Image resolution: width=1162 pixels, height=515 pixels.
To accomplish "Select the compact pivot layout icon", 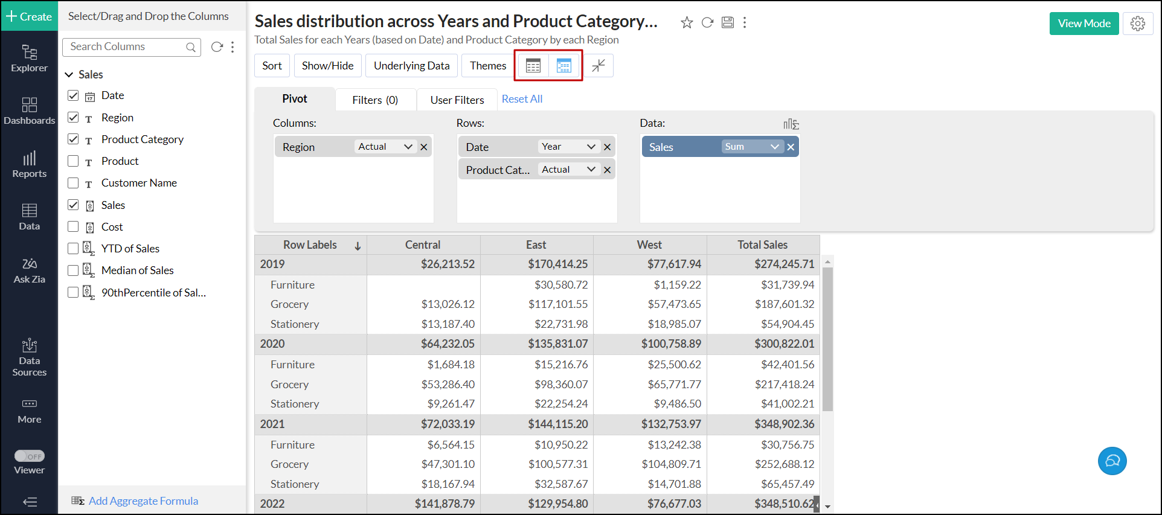I will pos(563,66).
